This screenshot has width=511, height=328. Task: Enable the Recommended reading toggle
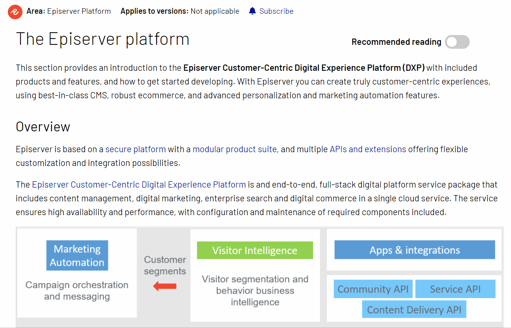457,42
